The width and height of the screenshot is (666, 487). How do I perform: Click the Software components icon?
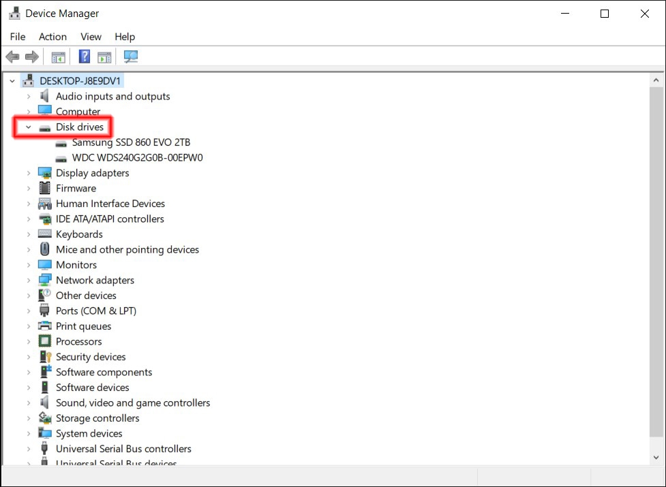[45, 372]
